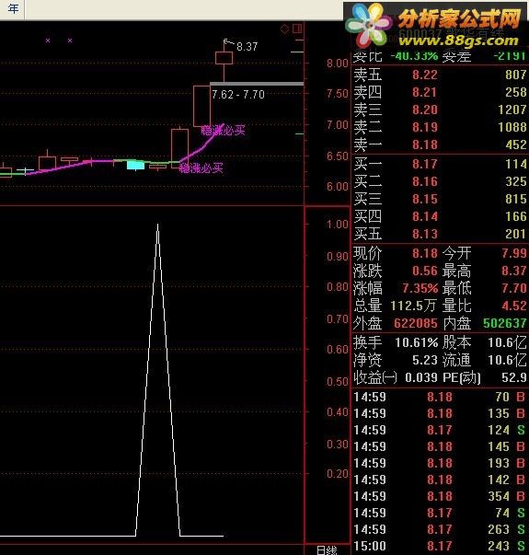Click the second purple x marker on chart
The image size is (529, 555).
(x=70, y=40)
